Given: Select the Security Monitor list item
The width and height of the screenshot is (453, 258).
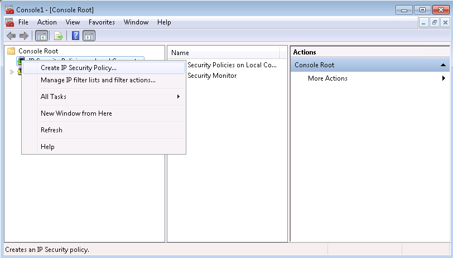Looking at the screenshot, I should [212, 76].
